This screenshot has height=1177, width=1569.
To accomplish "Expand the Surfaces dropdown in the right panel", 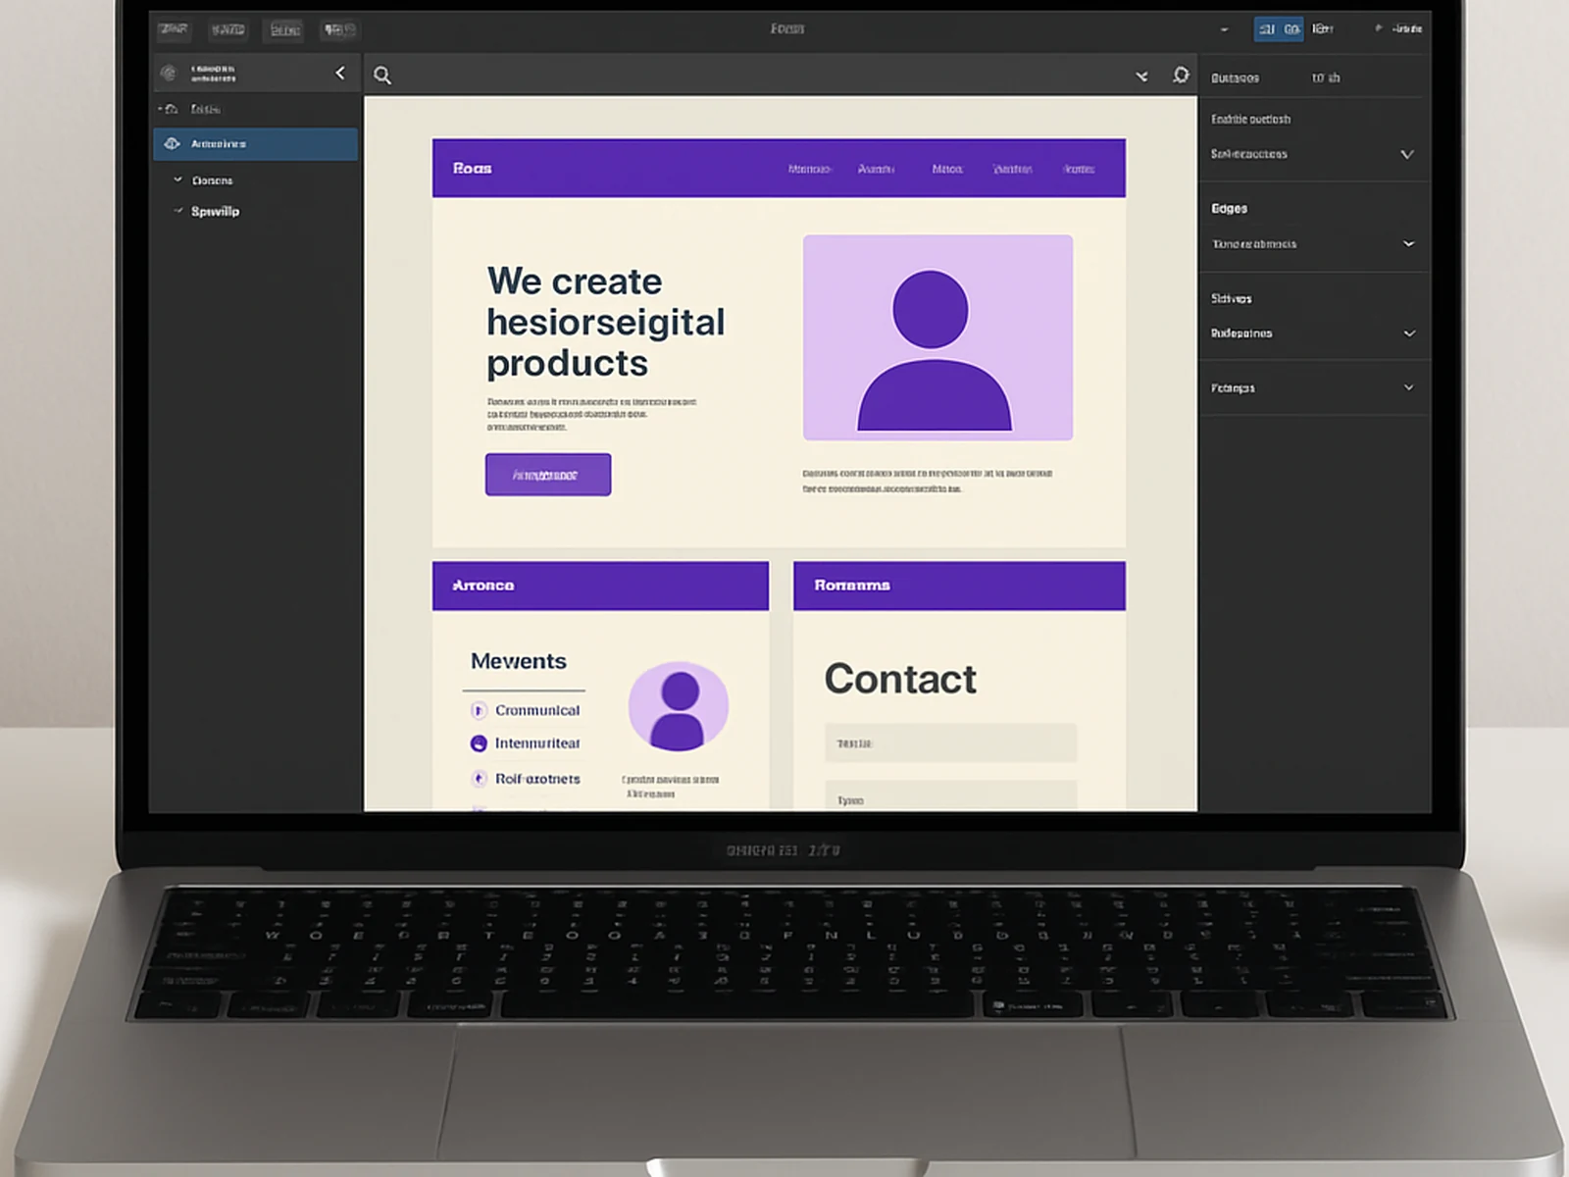I will tap(1407, 333).
